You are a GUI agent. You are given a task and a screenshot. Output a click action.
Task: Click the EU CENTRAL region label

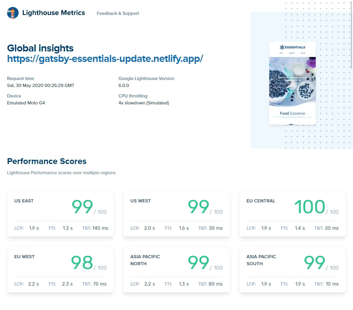click(x=261, y=201)
